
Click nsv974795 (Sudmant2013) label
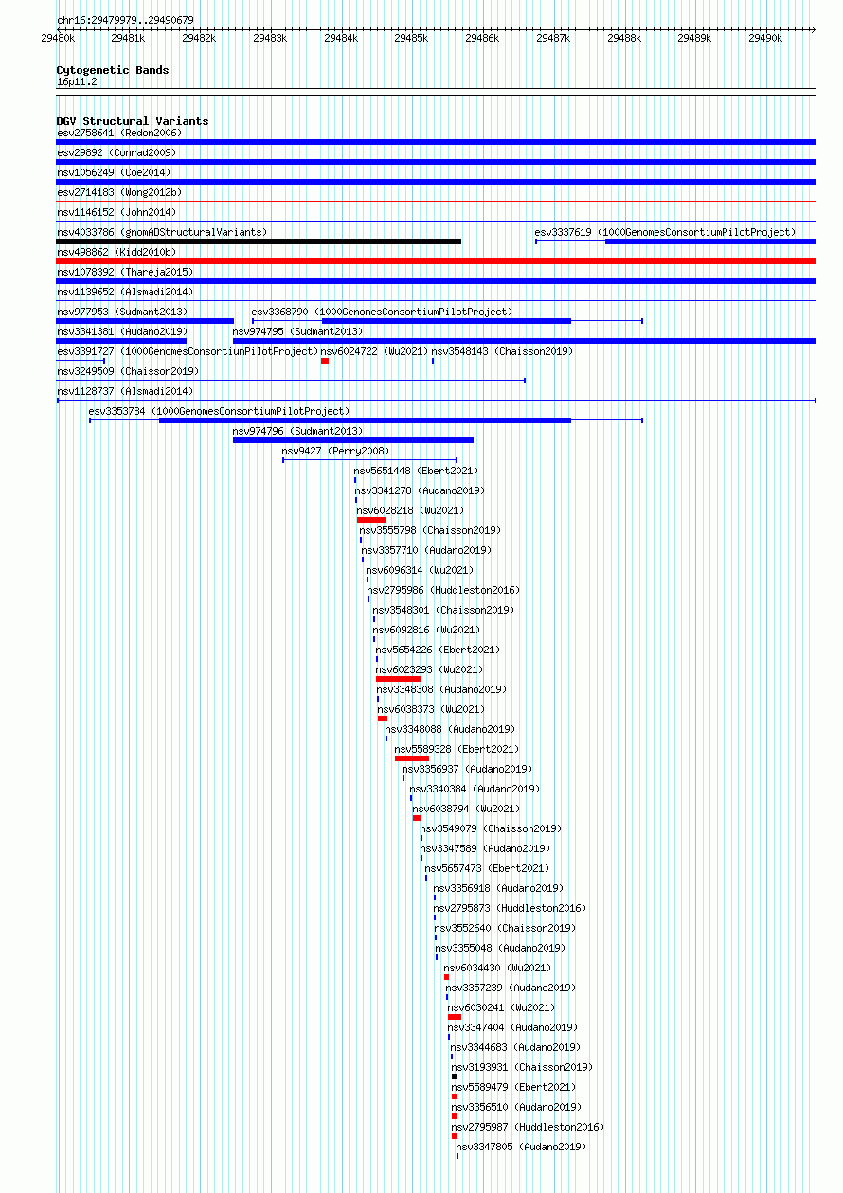click(298, 331)
